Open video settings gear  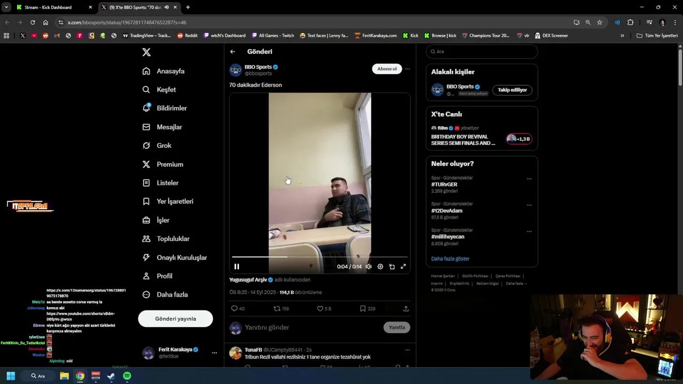point(380,267)
